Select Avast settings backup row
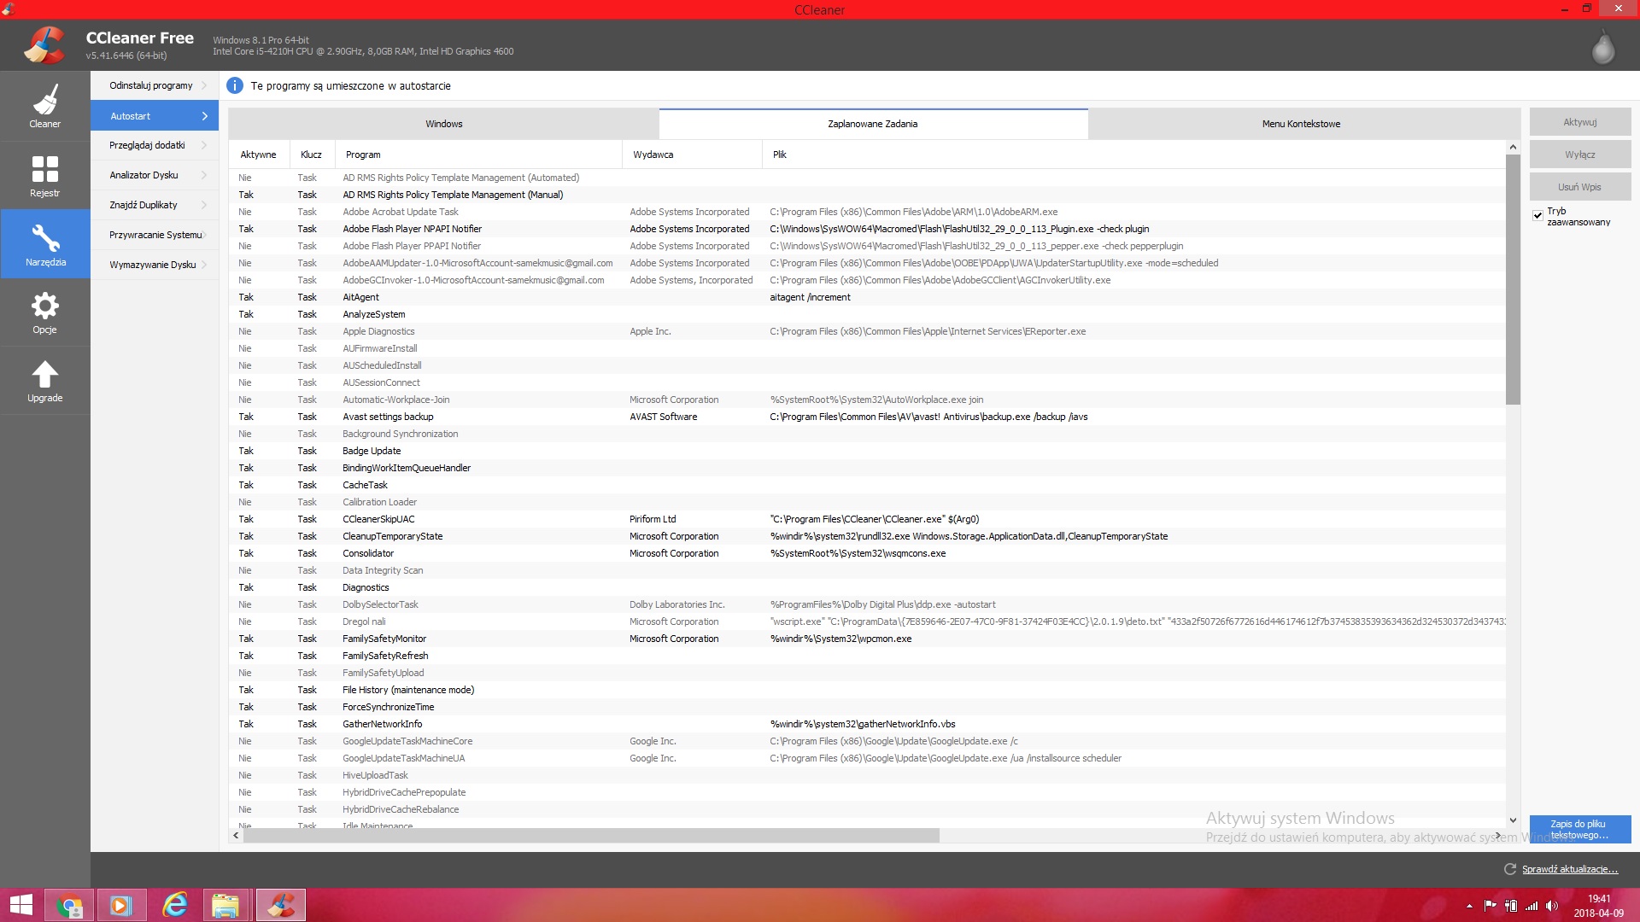The image size is (1640, 922). click(x=867, y=417)
